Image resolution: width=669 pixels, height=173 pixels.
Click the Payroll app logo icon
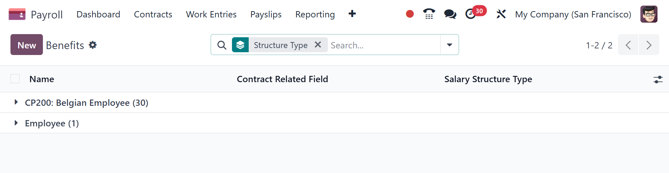(17, 14)
